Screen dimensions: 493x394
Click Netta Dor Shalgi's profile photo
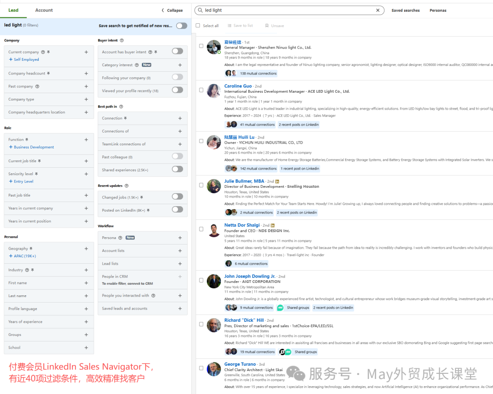coord(214,230)
